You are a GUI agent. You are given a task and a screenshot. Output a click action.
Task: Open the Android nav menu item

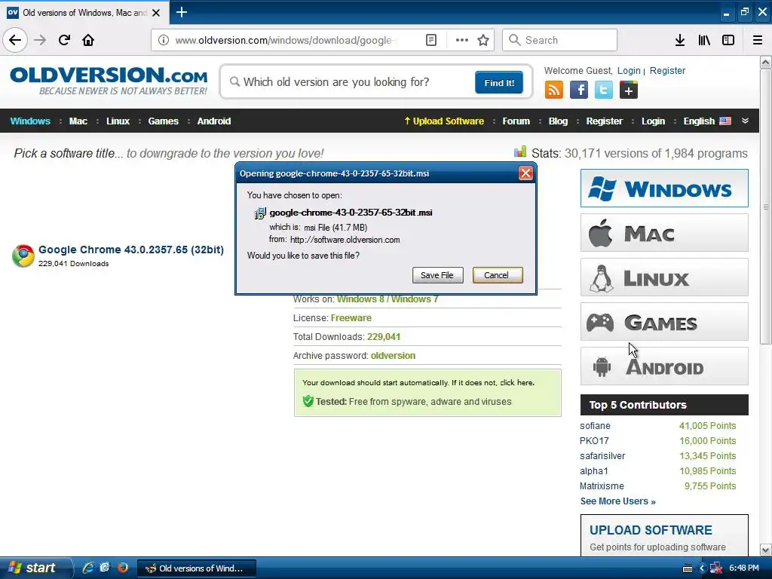(x=213, y=121)
